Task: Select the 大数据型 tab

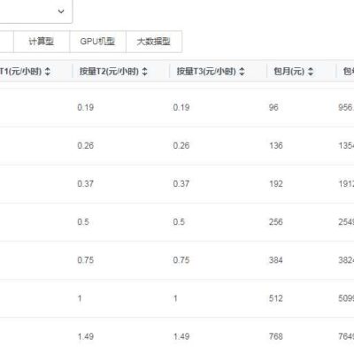Action: pos(154,42)
